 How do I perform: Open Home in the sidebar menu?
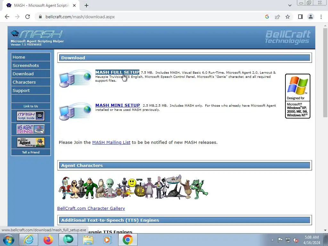click(x=31, y=57)
